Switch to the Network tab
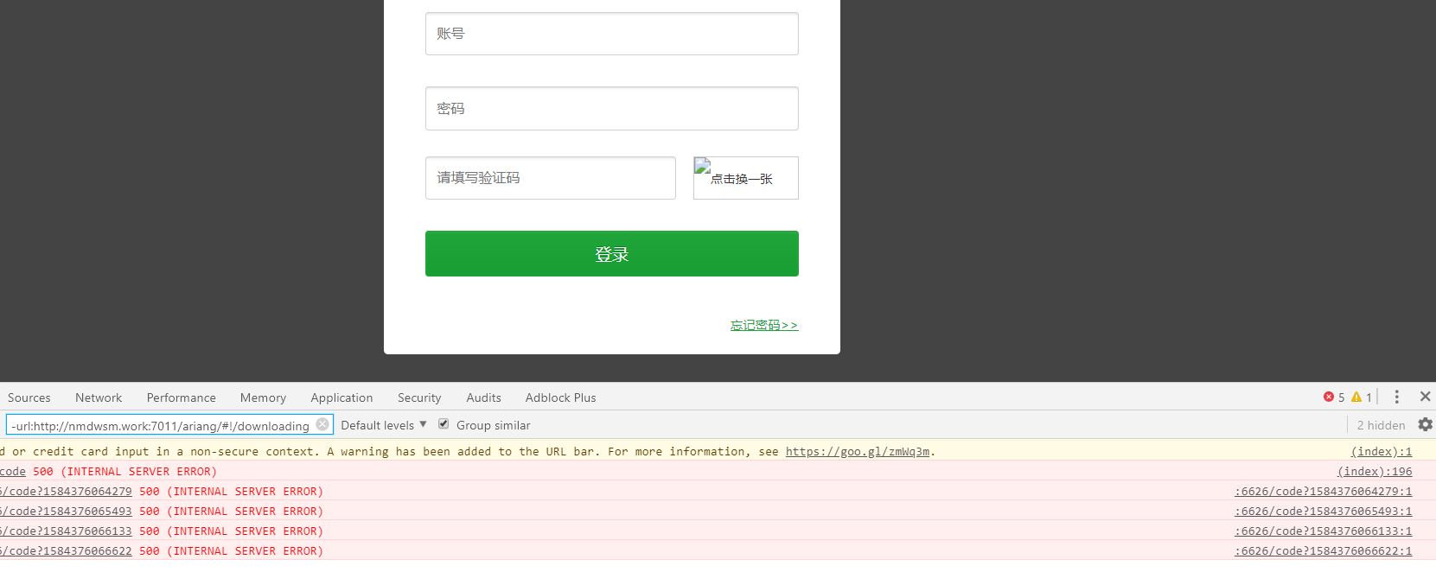The width and height of the screenshot is (1436, 585). pyautogui.click(x=99, y=397)
